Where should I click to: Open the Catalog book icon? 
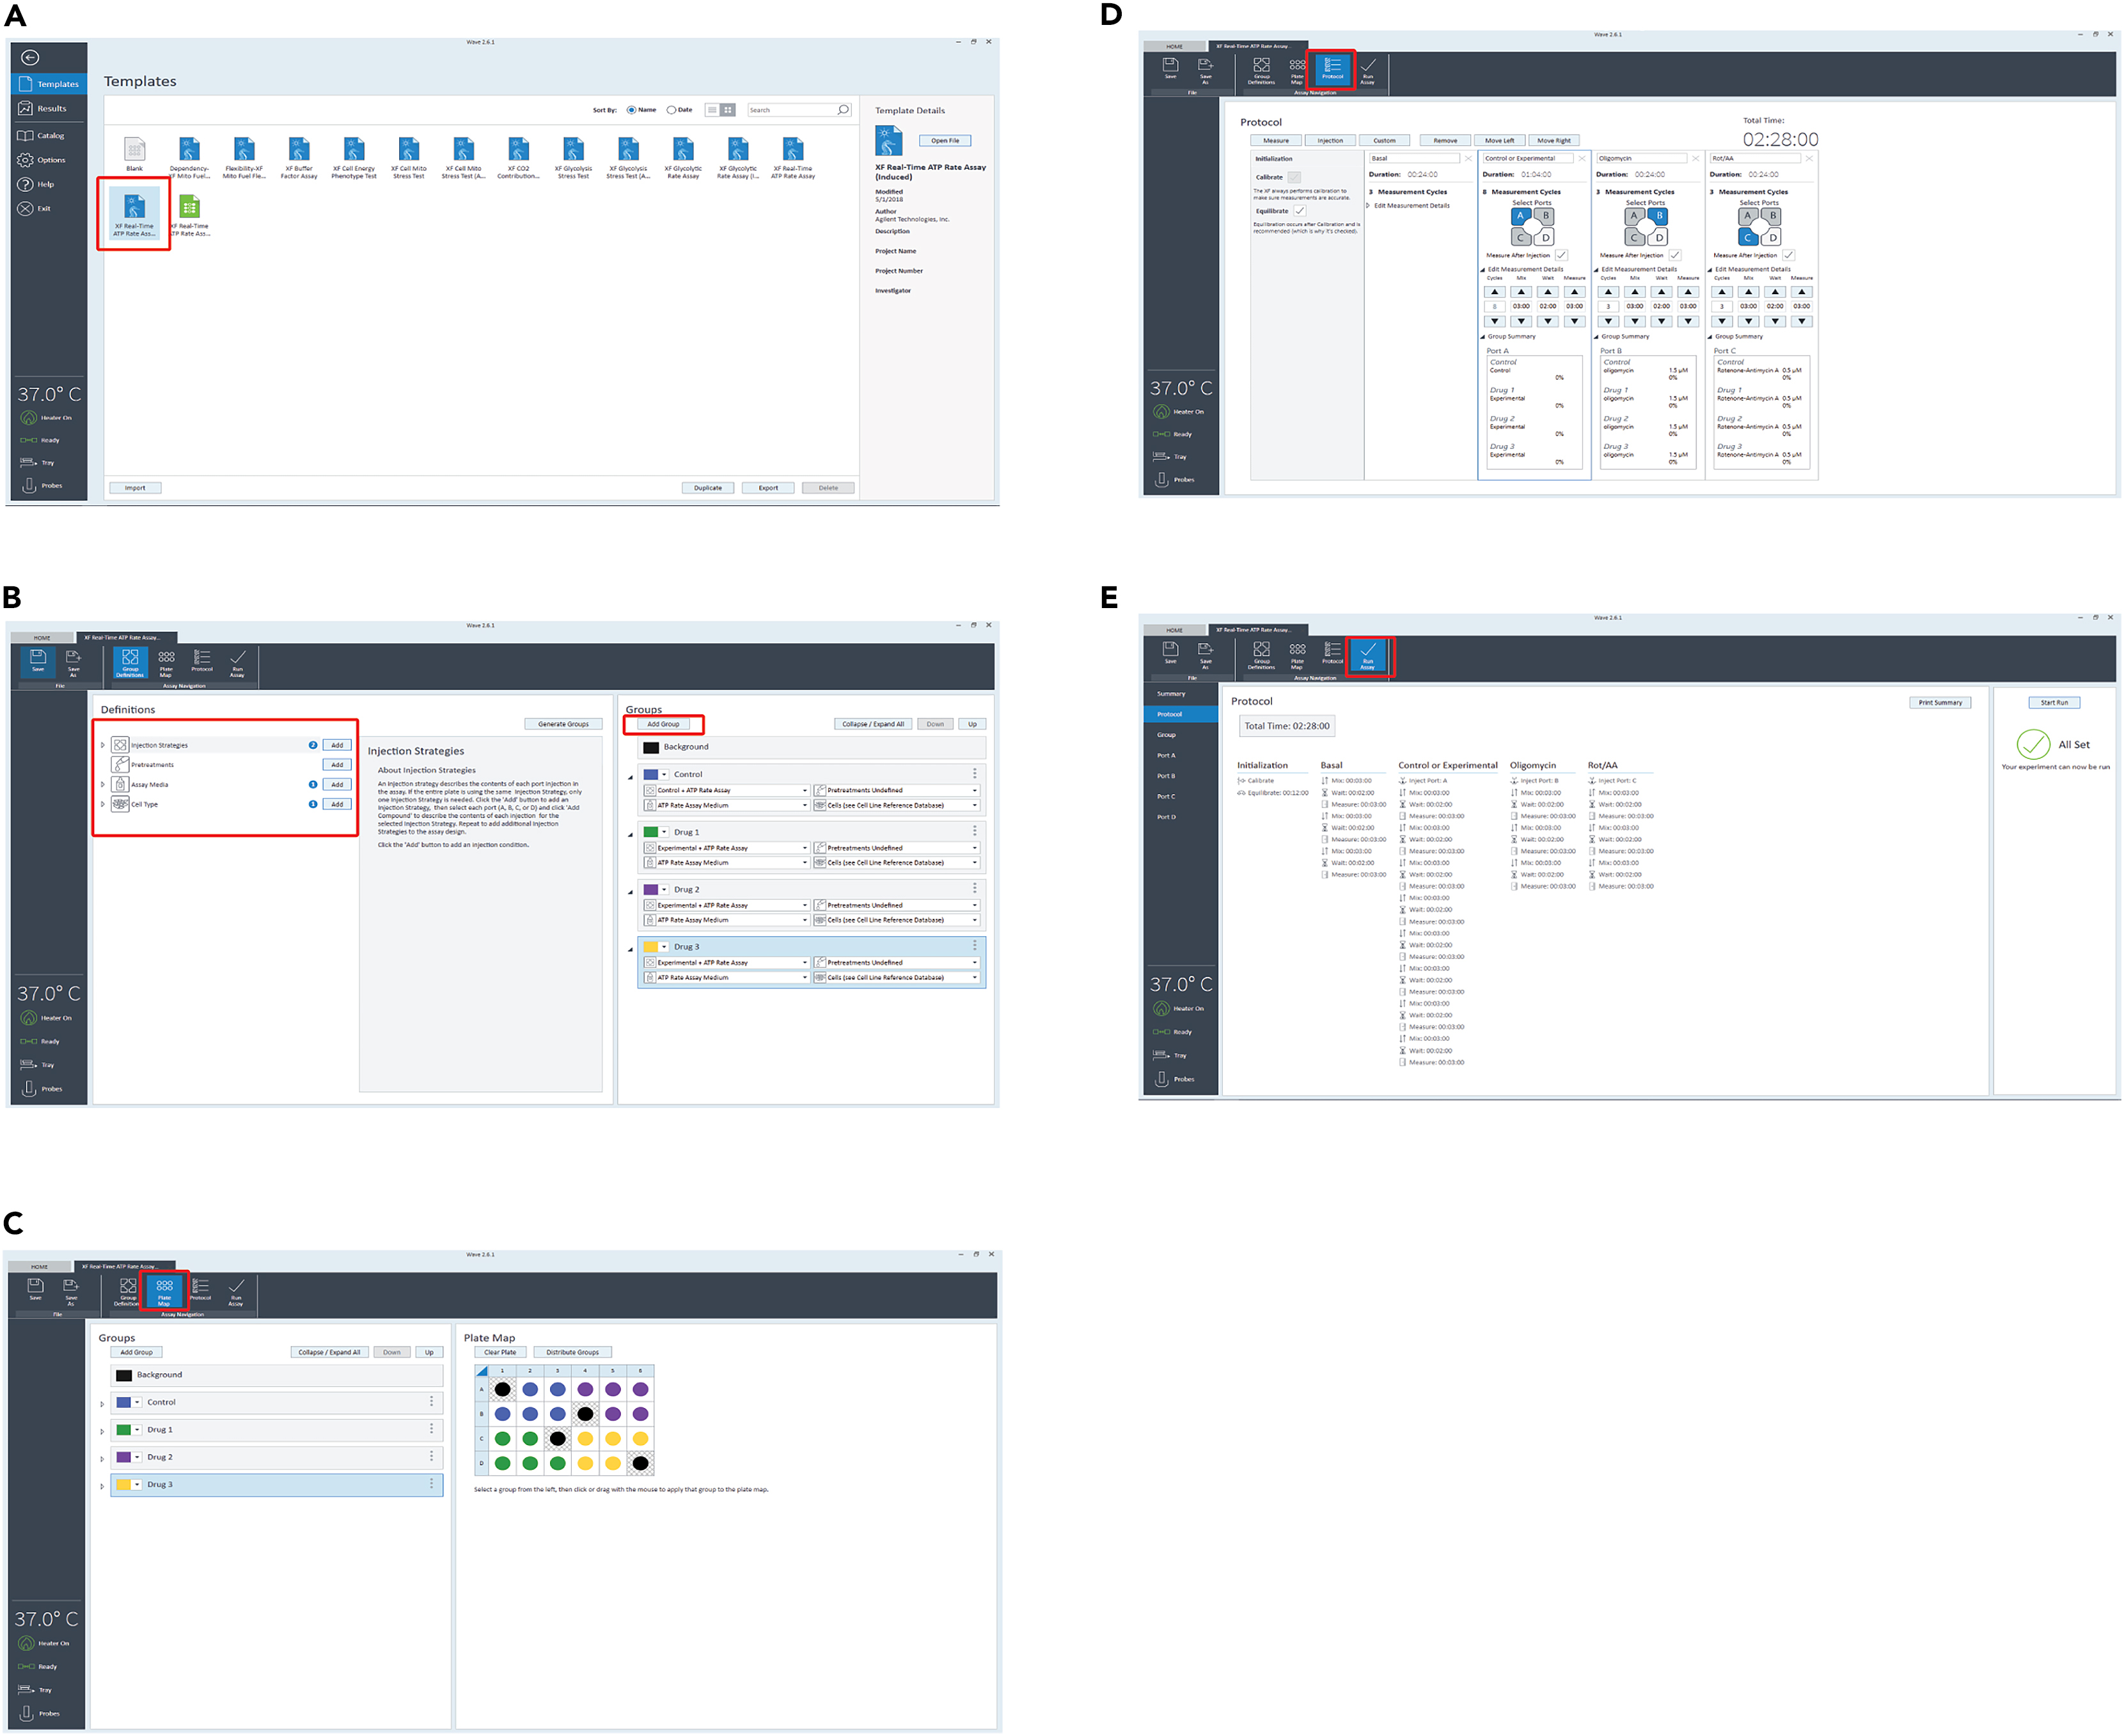tap(26, 135)
